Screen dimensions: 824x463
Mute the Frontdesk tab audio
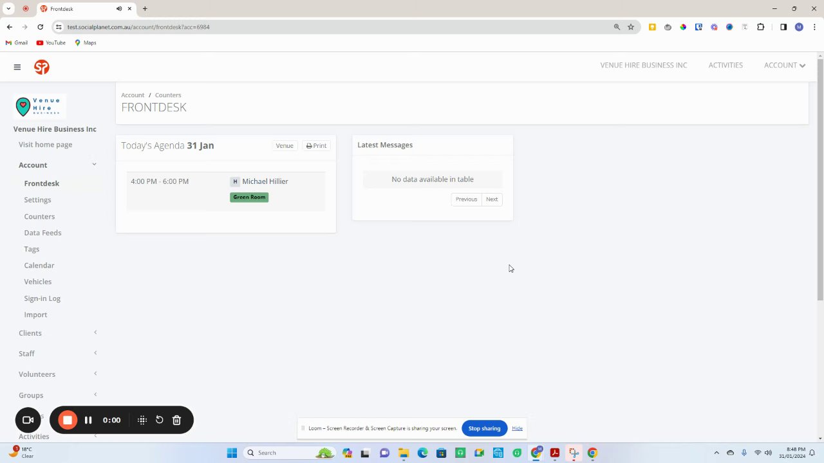coord(119,9)
